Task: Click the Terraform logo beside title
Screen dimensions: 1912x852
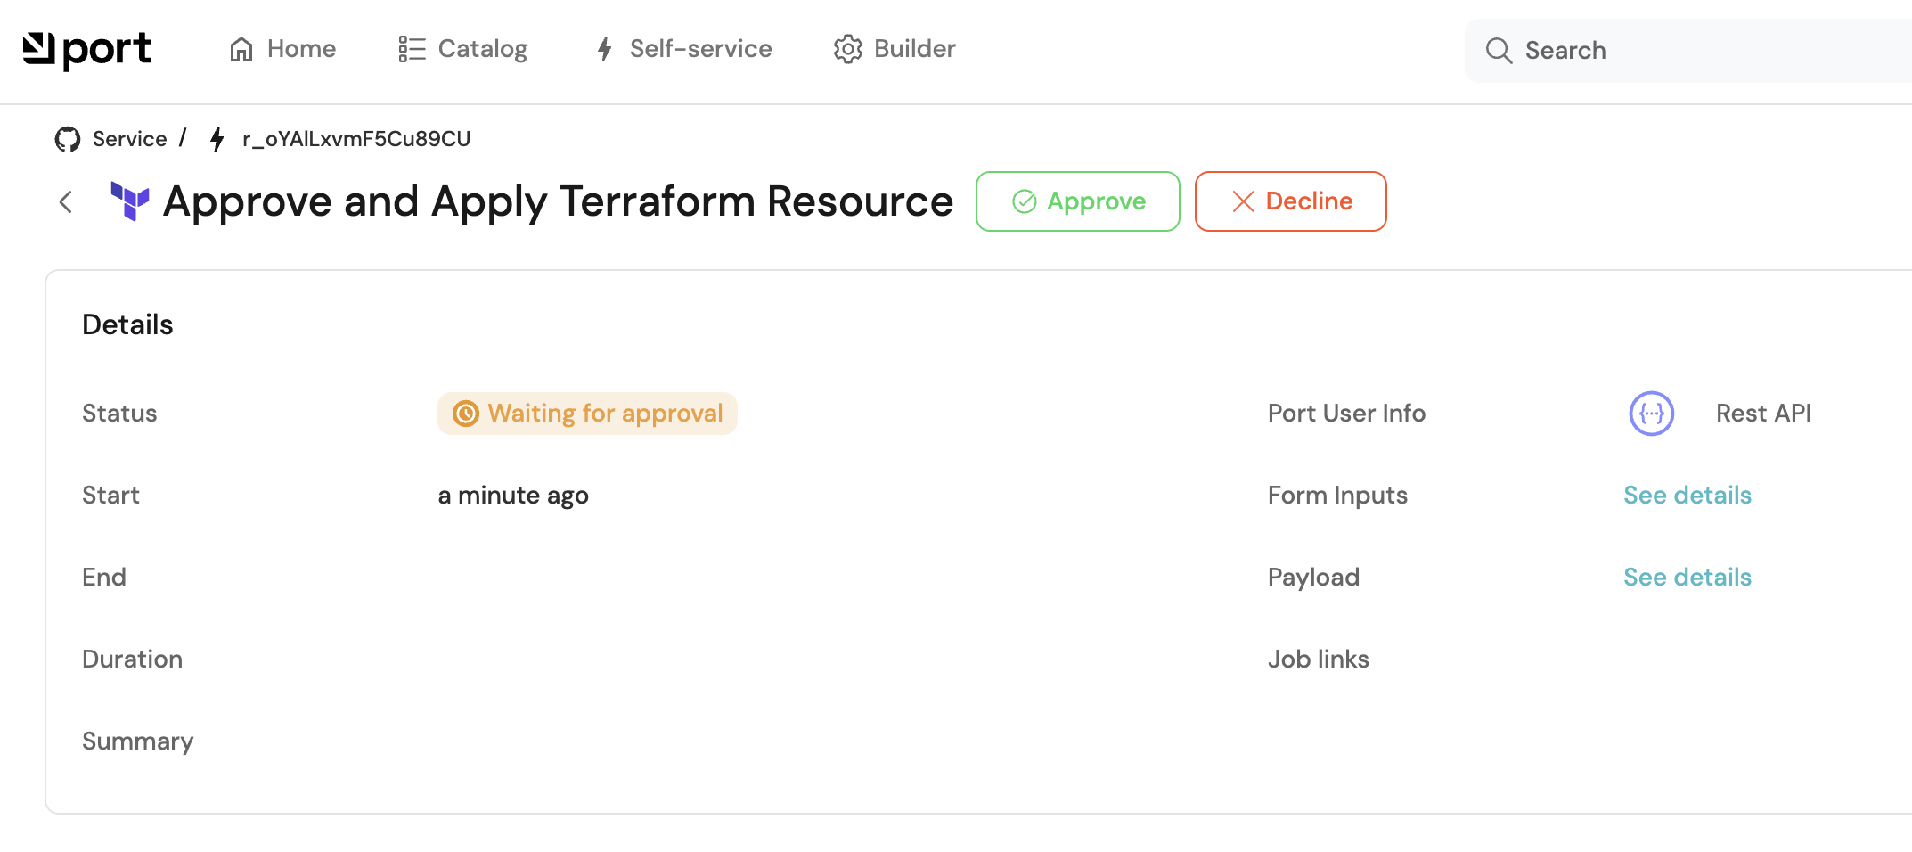Action: point(130,201)
